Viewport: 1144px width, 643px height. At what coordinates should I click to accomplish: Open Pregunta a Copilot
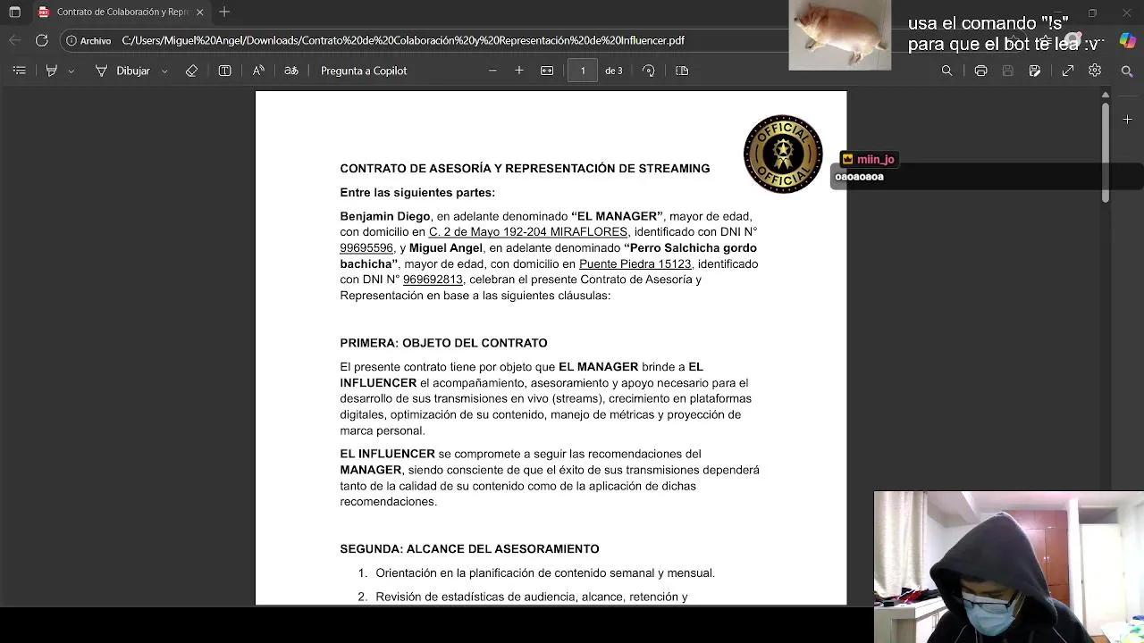[364, 71]
